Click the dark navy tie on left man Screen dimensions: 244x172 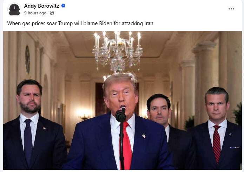(x=28, y=140)
